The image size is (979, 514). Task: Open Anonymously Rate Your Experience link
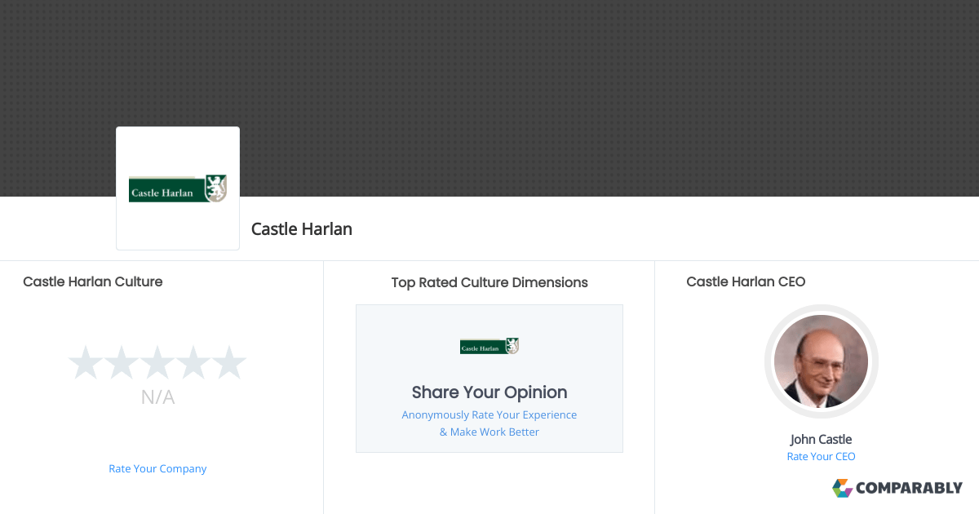point(489,414)
